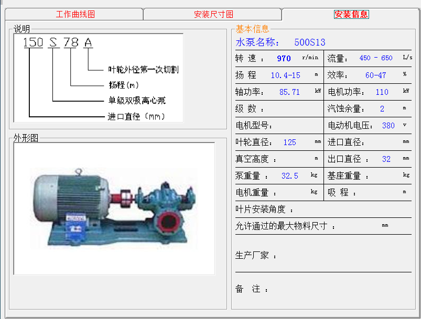
Task: Click the 备 注 field
Action: pyautogui.click(x=323, y=289)
